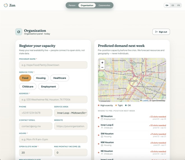The image size is (185, 160).
Task: Focus the Max Monthly Income field
Action: [71, 152]
